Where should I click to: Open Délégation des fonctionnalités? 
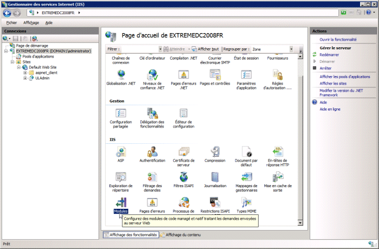[x=152, y=118]
